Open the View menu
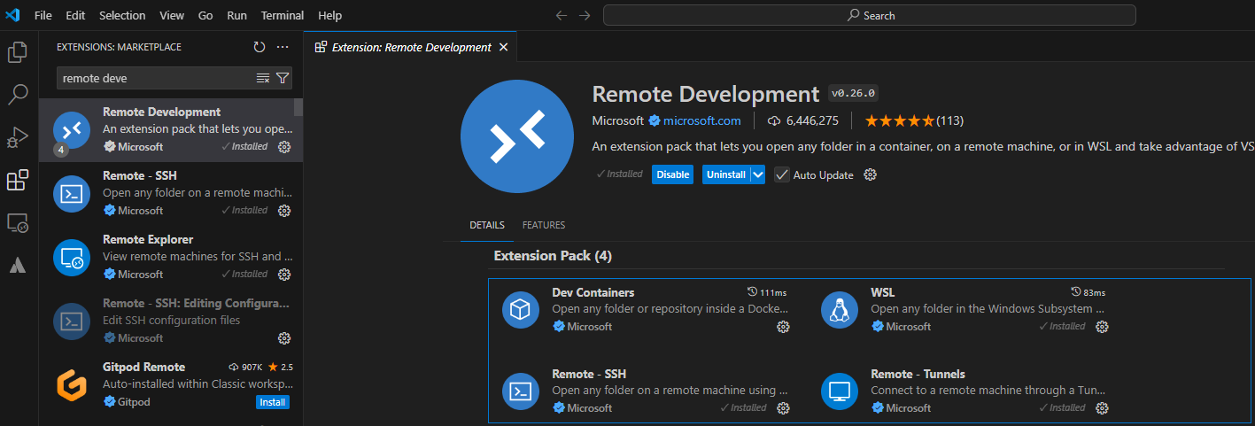Viewport: 1255px width, 426px height. coord(172,15)
